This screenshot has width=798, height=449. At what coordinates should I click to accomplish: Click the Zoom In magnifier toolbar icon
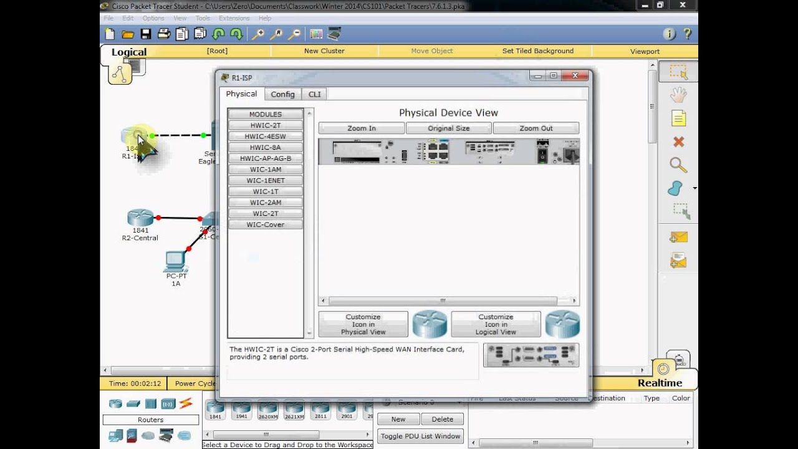pyautogui.click(x=258, y=34)
